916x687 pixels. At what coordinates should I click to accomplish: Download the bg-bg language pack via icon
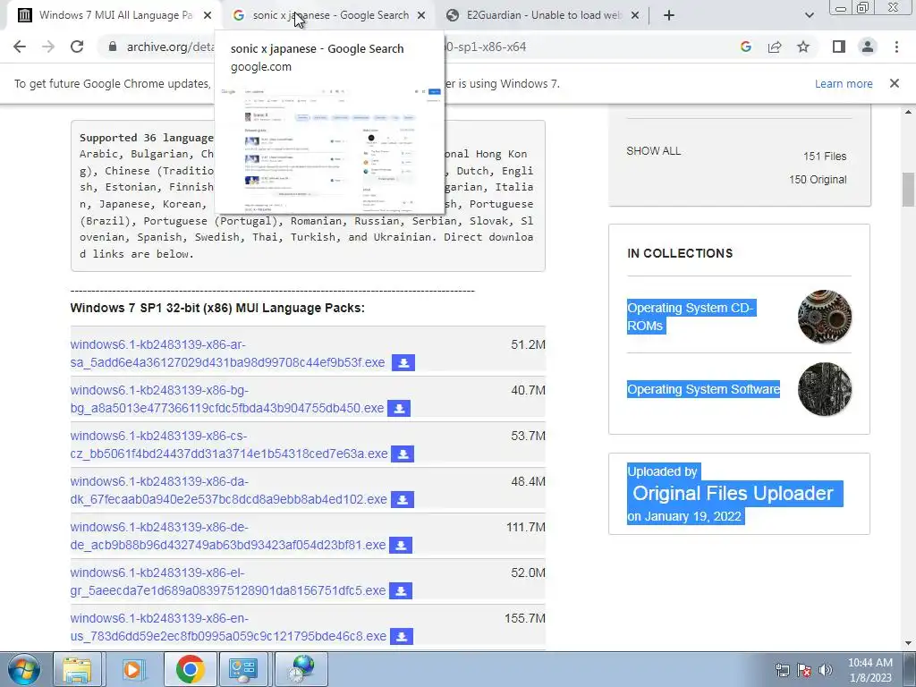[399, 408]
